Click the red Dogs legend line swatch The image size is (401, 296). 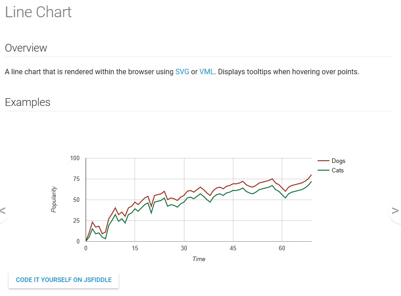[x=323, y=161]
